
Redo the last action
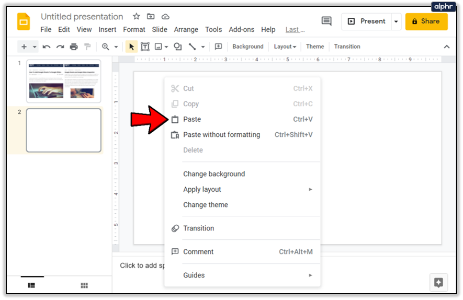60,47
